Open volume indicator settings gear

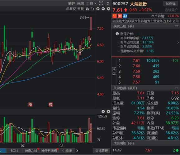tap(108, 112)
